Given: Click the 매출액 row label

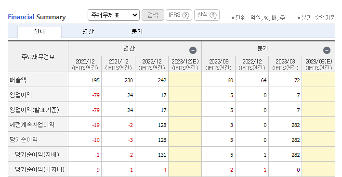Looking at the screenshot, I should click(18, 80).
